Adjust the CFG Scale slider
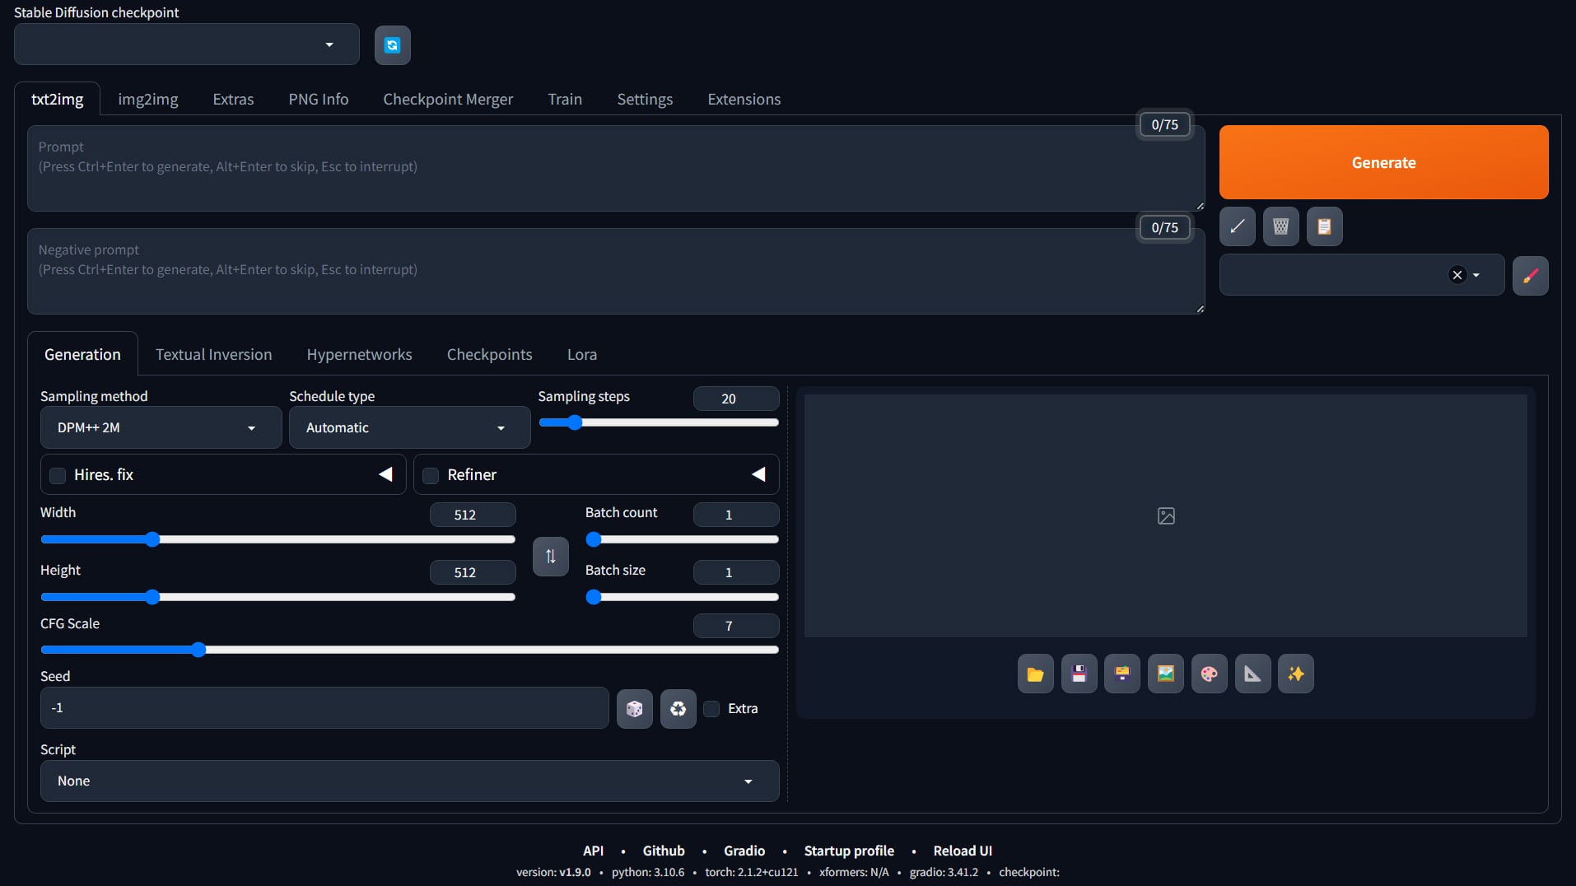The height and width of the screenshot is (886, 1576). click(x=410, y=650)
